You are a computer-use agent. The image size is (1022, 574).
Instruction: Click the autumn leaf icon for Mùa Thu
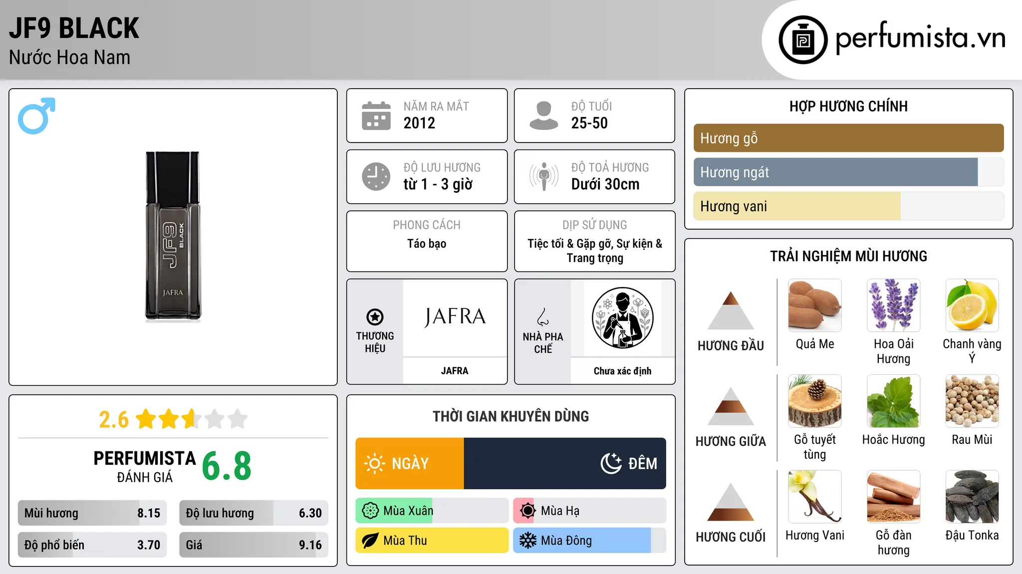click(370, 541)
